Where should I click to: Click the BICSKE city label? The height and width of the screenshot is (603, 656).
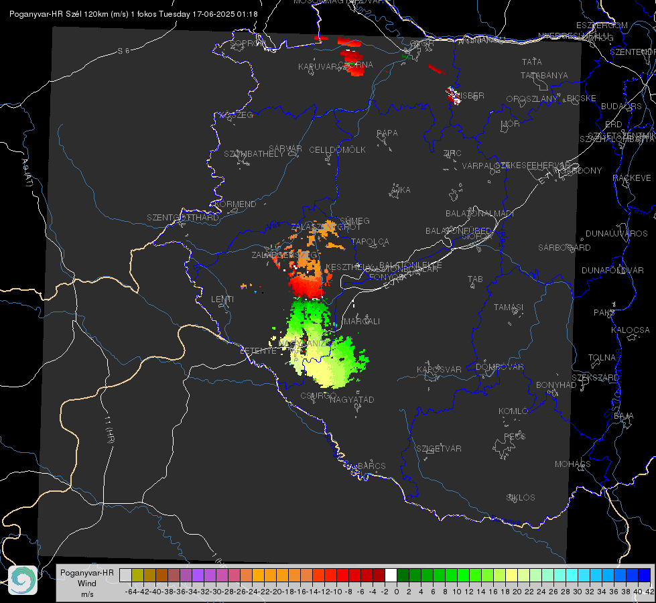point(581,98)
